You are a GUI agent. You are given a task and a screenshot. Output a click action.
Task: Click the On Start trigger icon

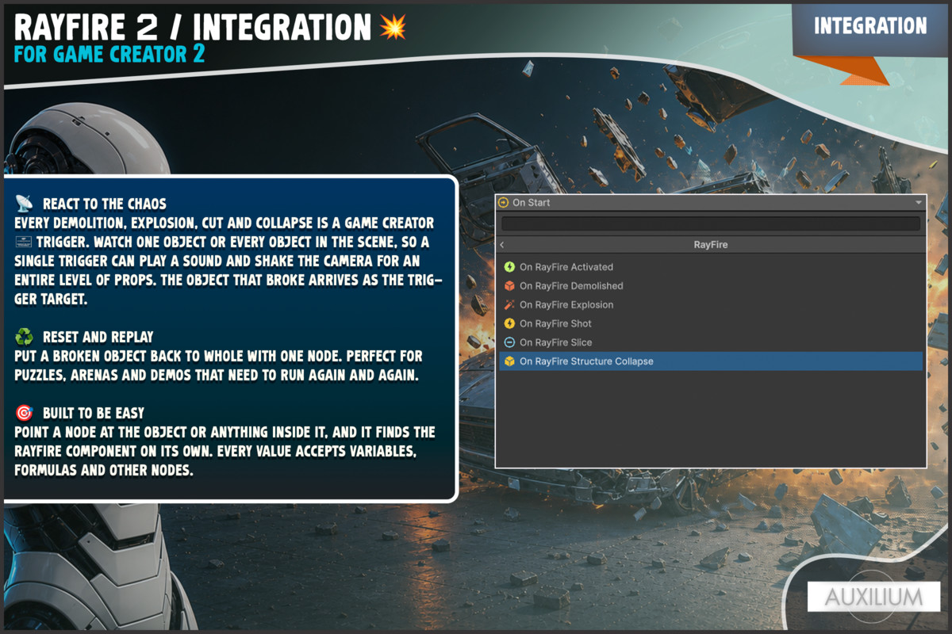point(503,203)
